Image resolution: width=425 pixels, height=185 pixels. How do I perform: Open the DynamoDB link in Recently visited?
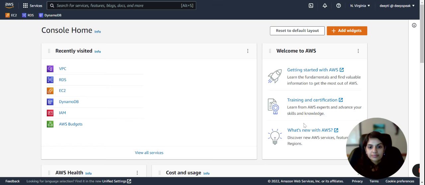(69, 102)
